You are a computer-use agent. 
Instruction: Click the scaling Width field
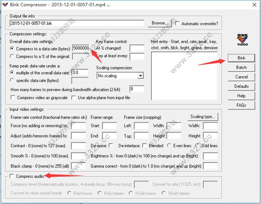[x=211, y=126]
